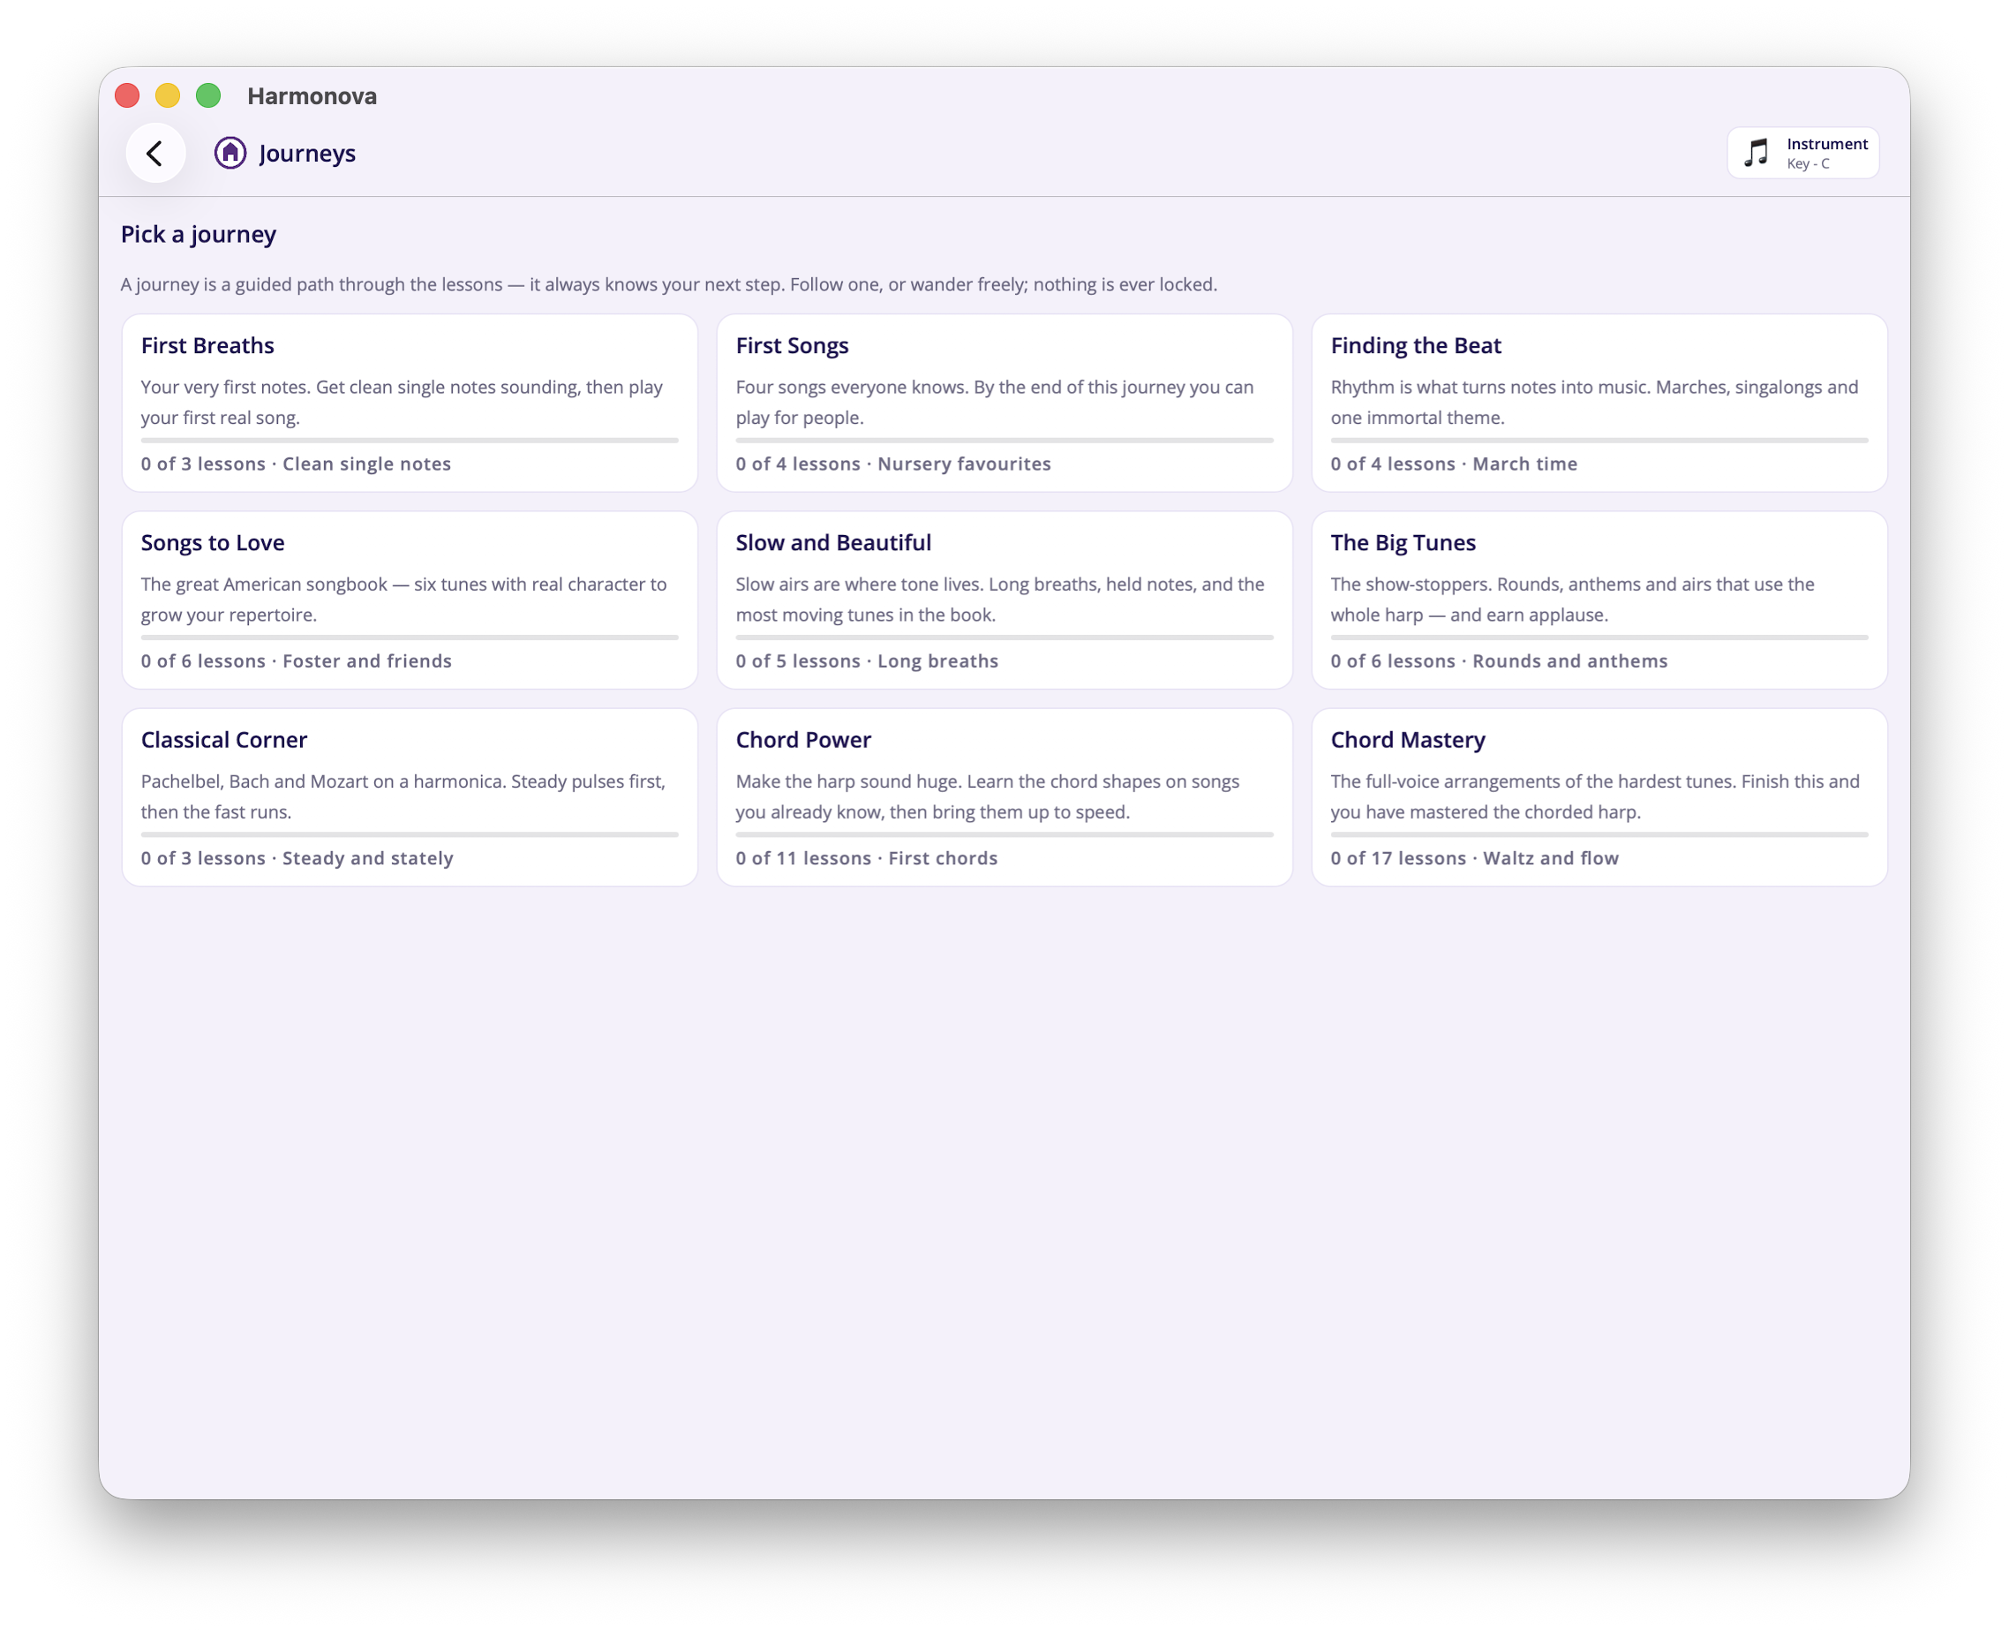The width and height of the screenshot is (2009, 1630).
Task: Maximize the window with the green button
Action: (208, 95)
